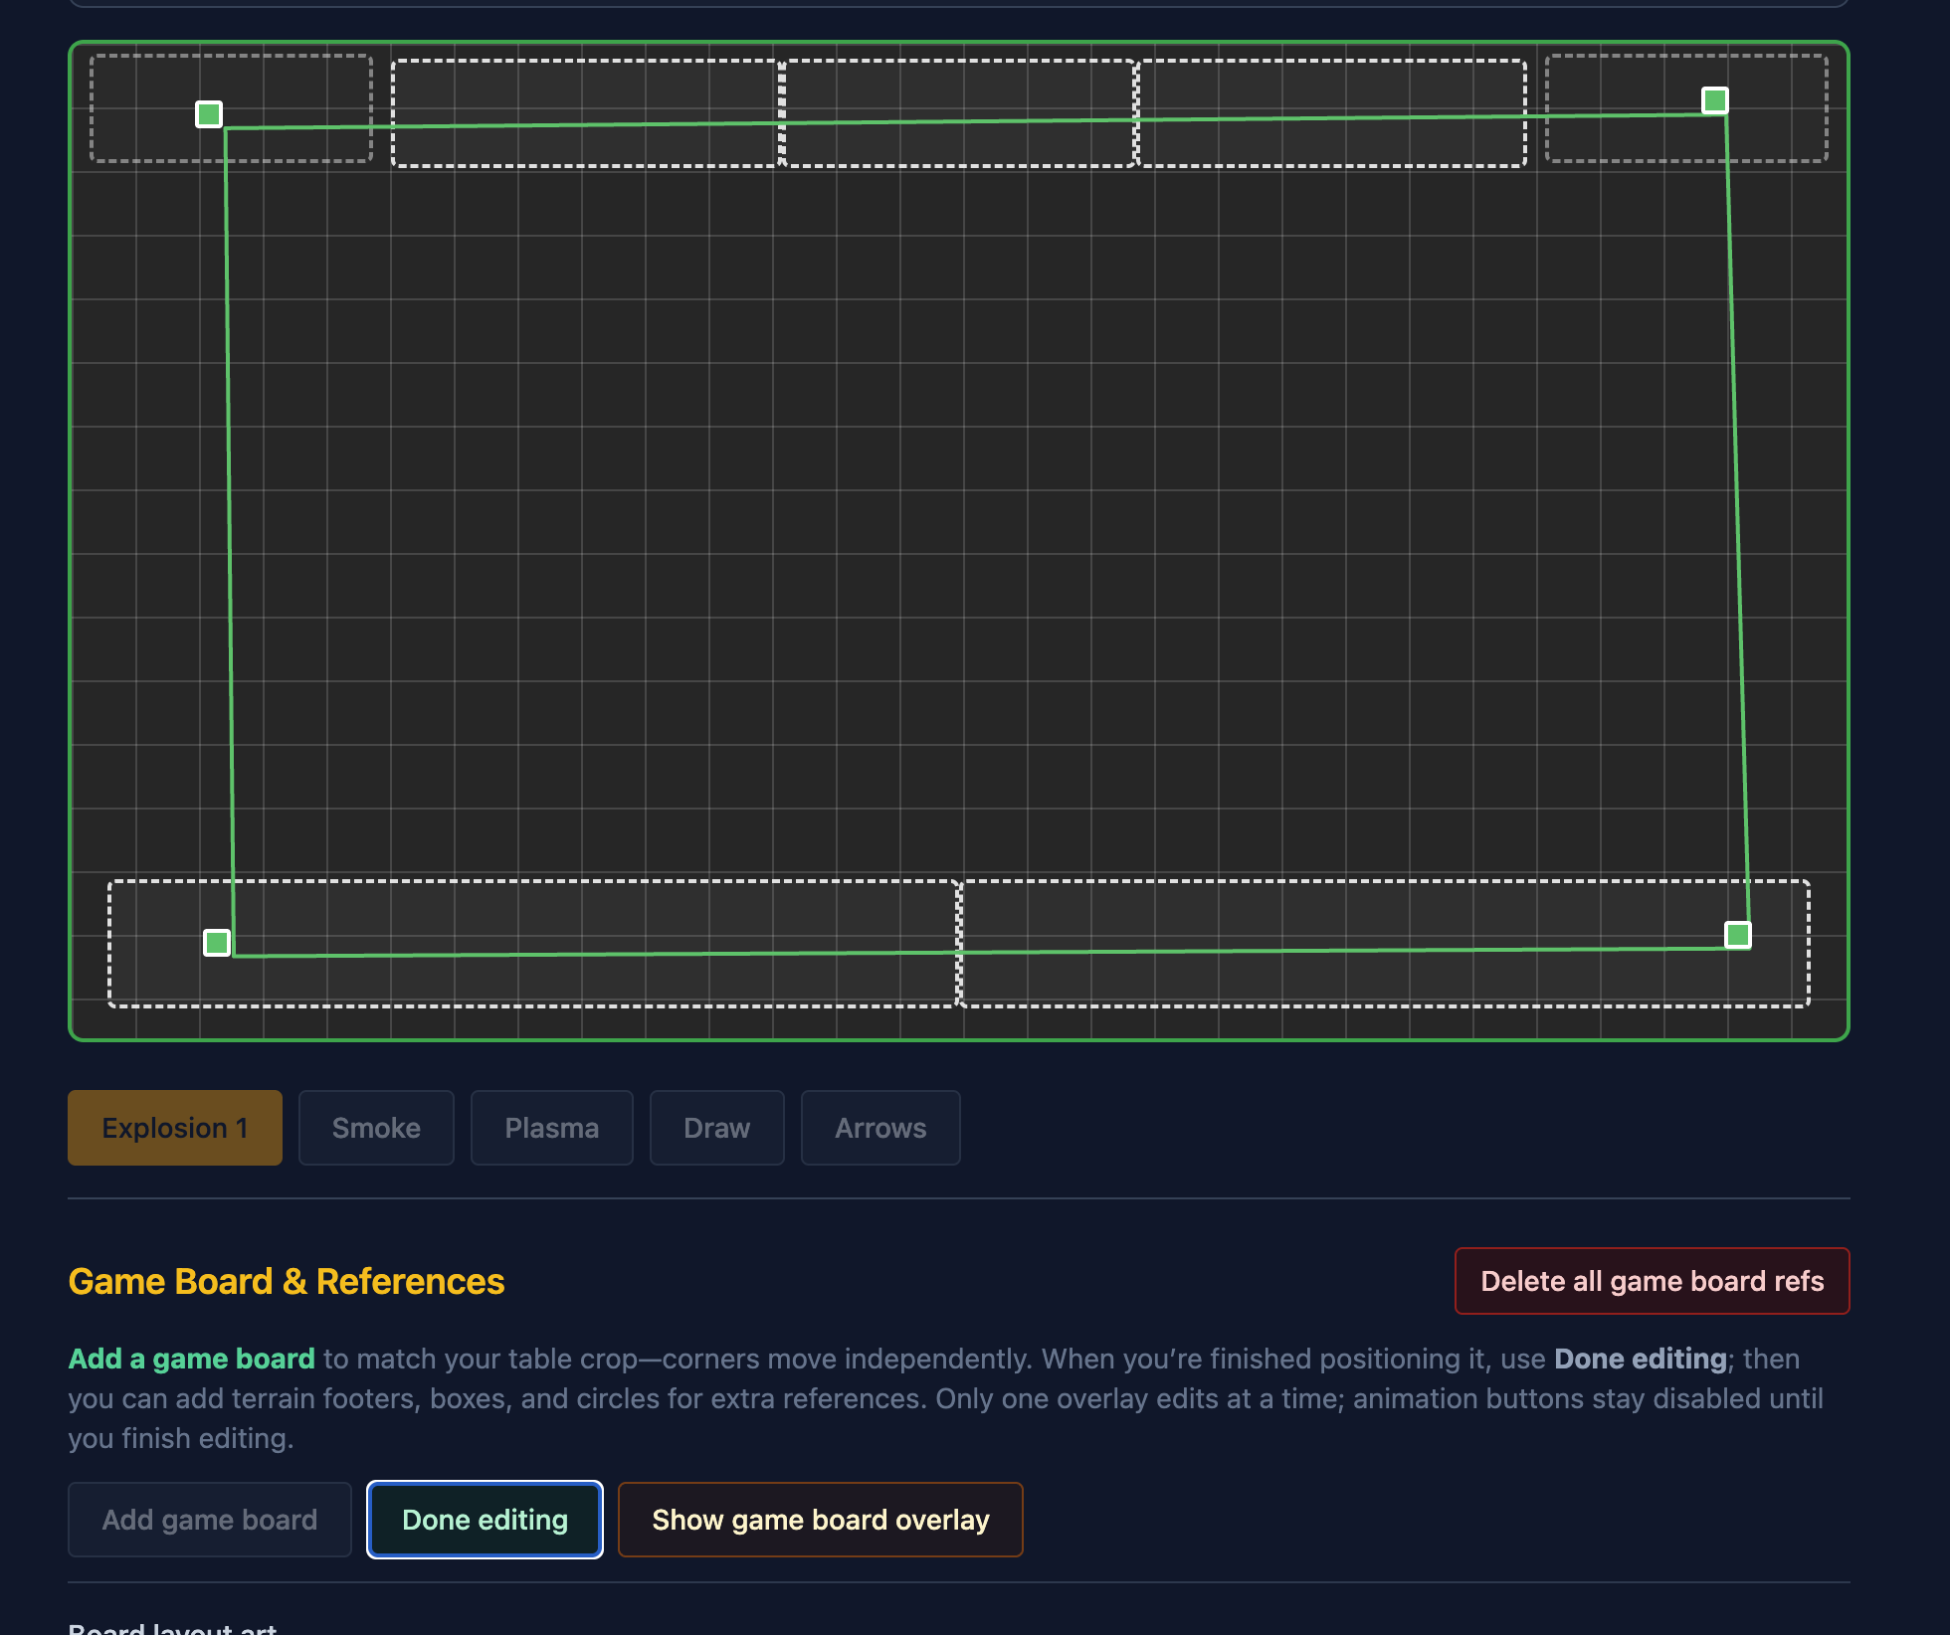Click the green Add a game board text
This screenshot has height=1635, width=1950.
tap(190, 1359)
